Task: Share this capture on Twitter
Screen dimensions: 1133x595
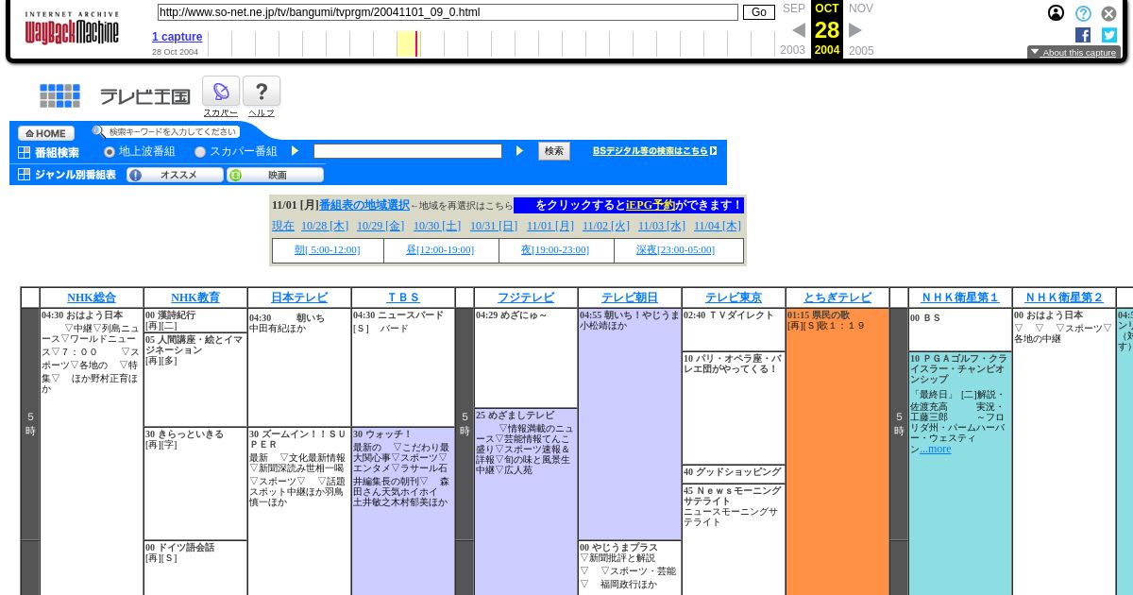Action: point(1109,35)
